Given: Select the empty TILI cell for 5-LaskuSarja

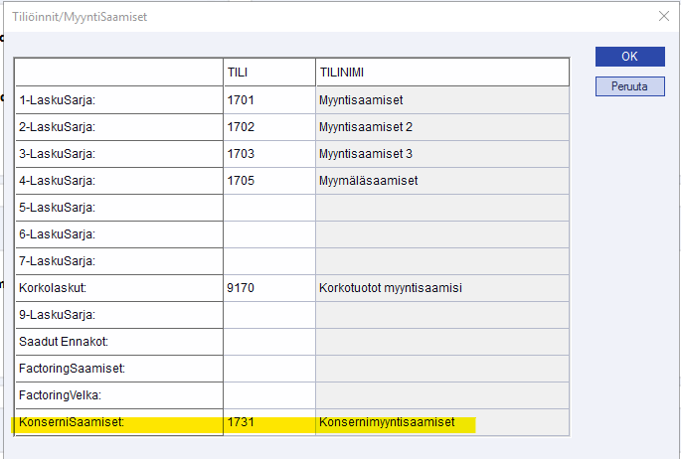Looking at the screenshot, I should click(x=267, y=207).
